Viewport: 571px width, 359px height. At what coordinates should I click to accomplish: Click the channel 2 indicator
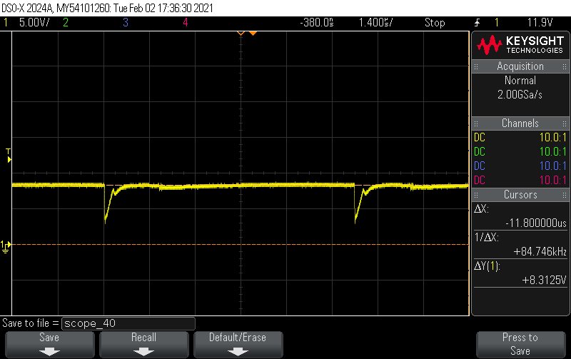point(66,23)
